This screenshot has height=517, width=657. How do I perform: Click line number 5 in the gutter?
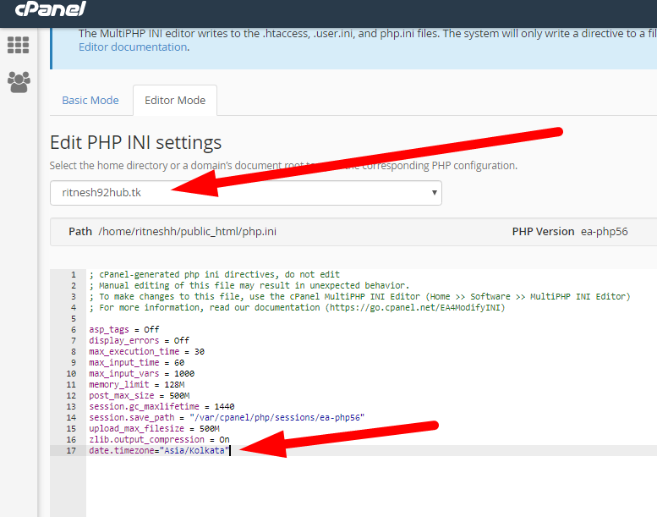point(74,319)
